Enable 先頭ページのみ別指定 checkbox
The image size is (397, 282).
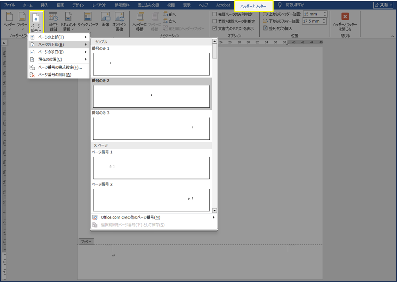pos(215,14)
